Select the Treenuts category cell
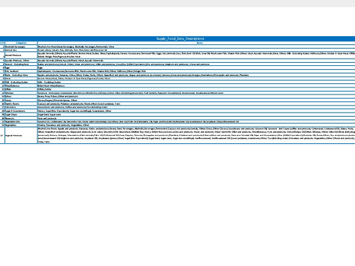 [x=21, y=118]
